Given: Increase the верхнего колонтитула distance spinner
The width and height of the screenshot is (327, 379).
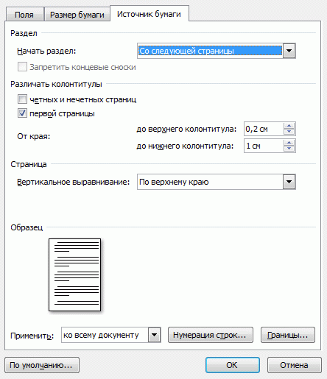Looking at the screenshot, I should pos(289,126).
